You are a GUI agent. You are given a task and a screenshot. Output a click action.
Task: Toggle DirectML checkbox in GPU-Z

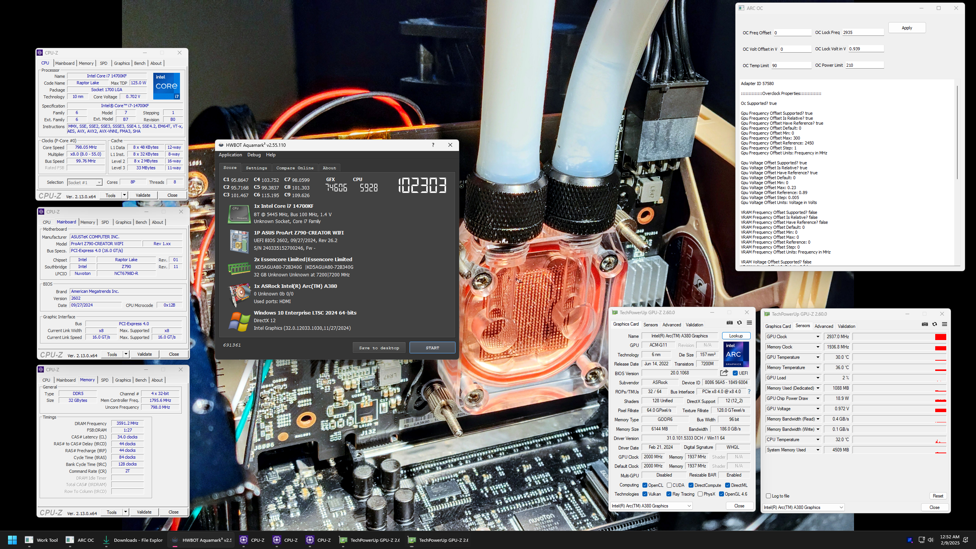pyautogui.click(x=727, y=485)
